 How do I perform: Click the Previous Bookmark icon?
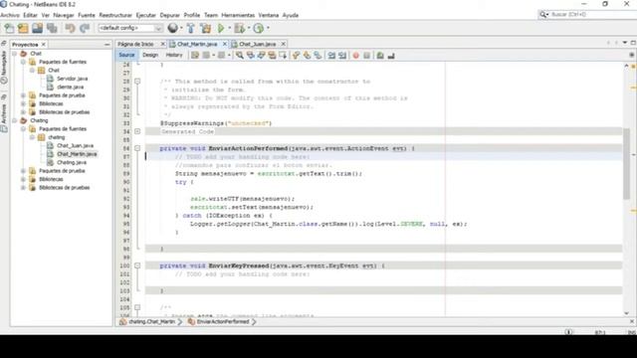(296, 56)
